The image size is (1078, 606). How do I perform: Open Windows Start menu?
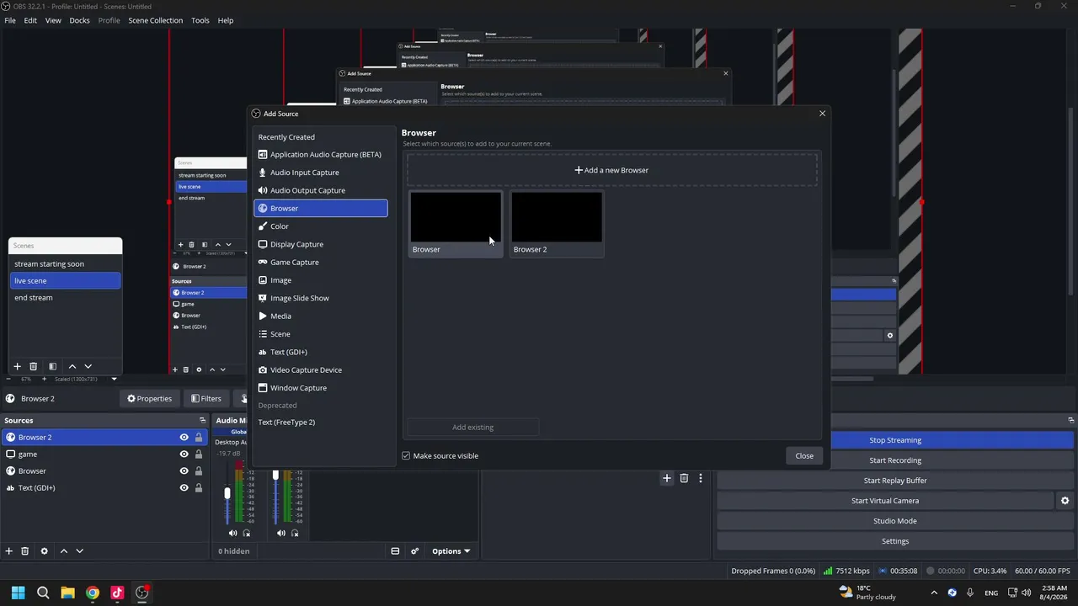[x=19, y=593]
